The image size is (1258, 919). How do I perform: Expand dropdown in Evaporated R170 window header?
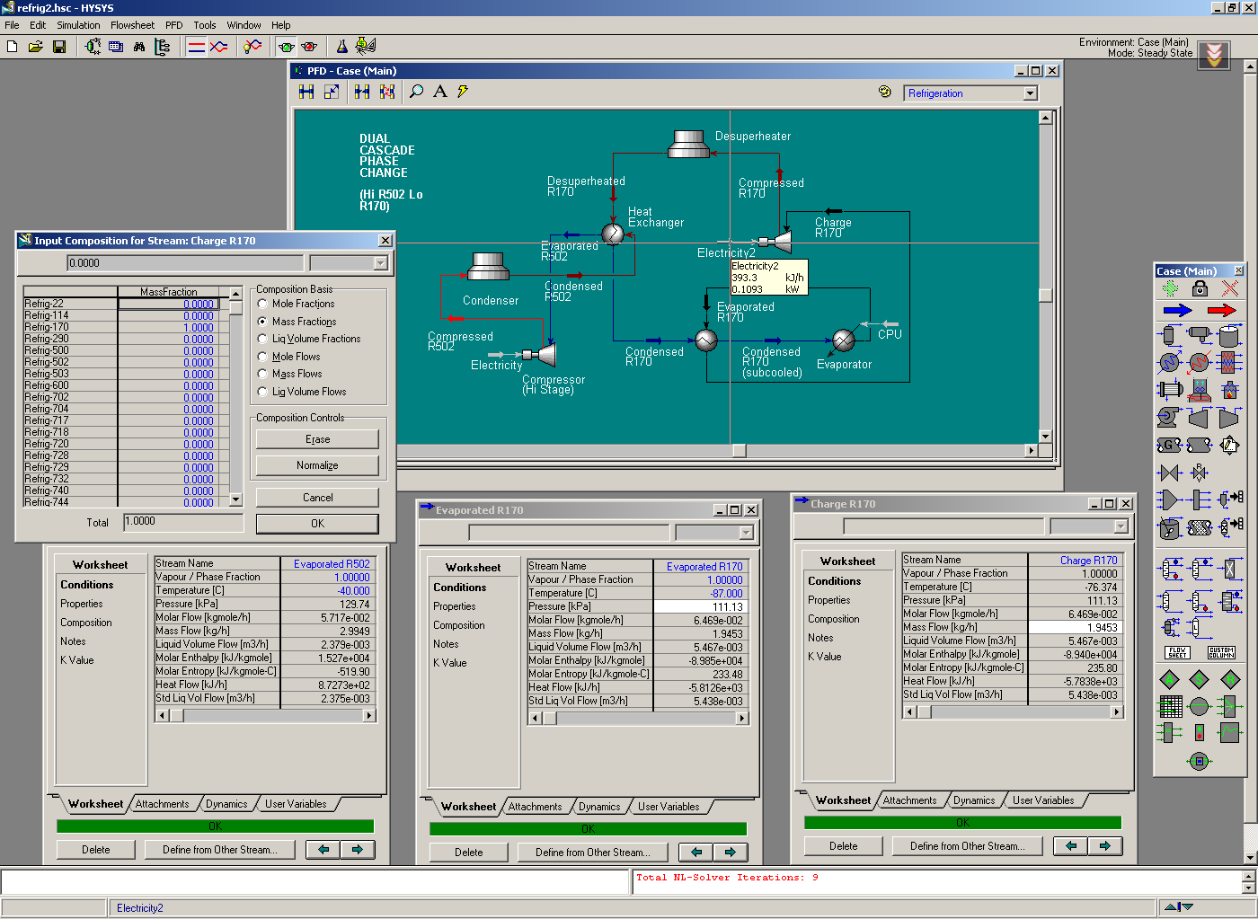746,533
